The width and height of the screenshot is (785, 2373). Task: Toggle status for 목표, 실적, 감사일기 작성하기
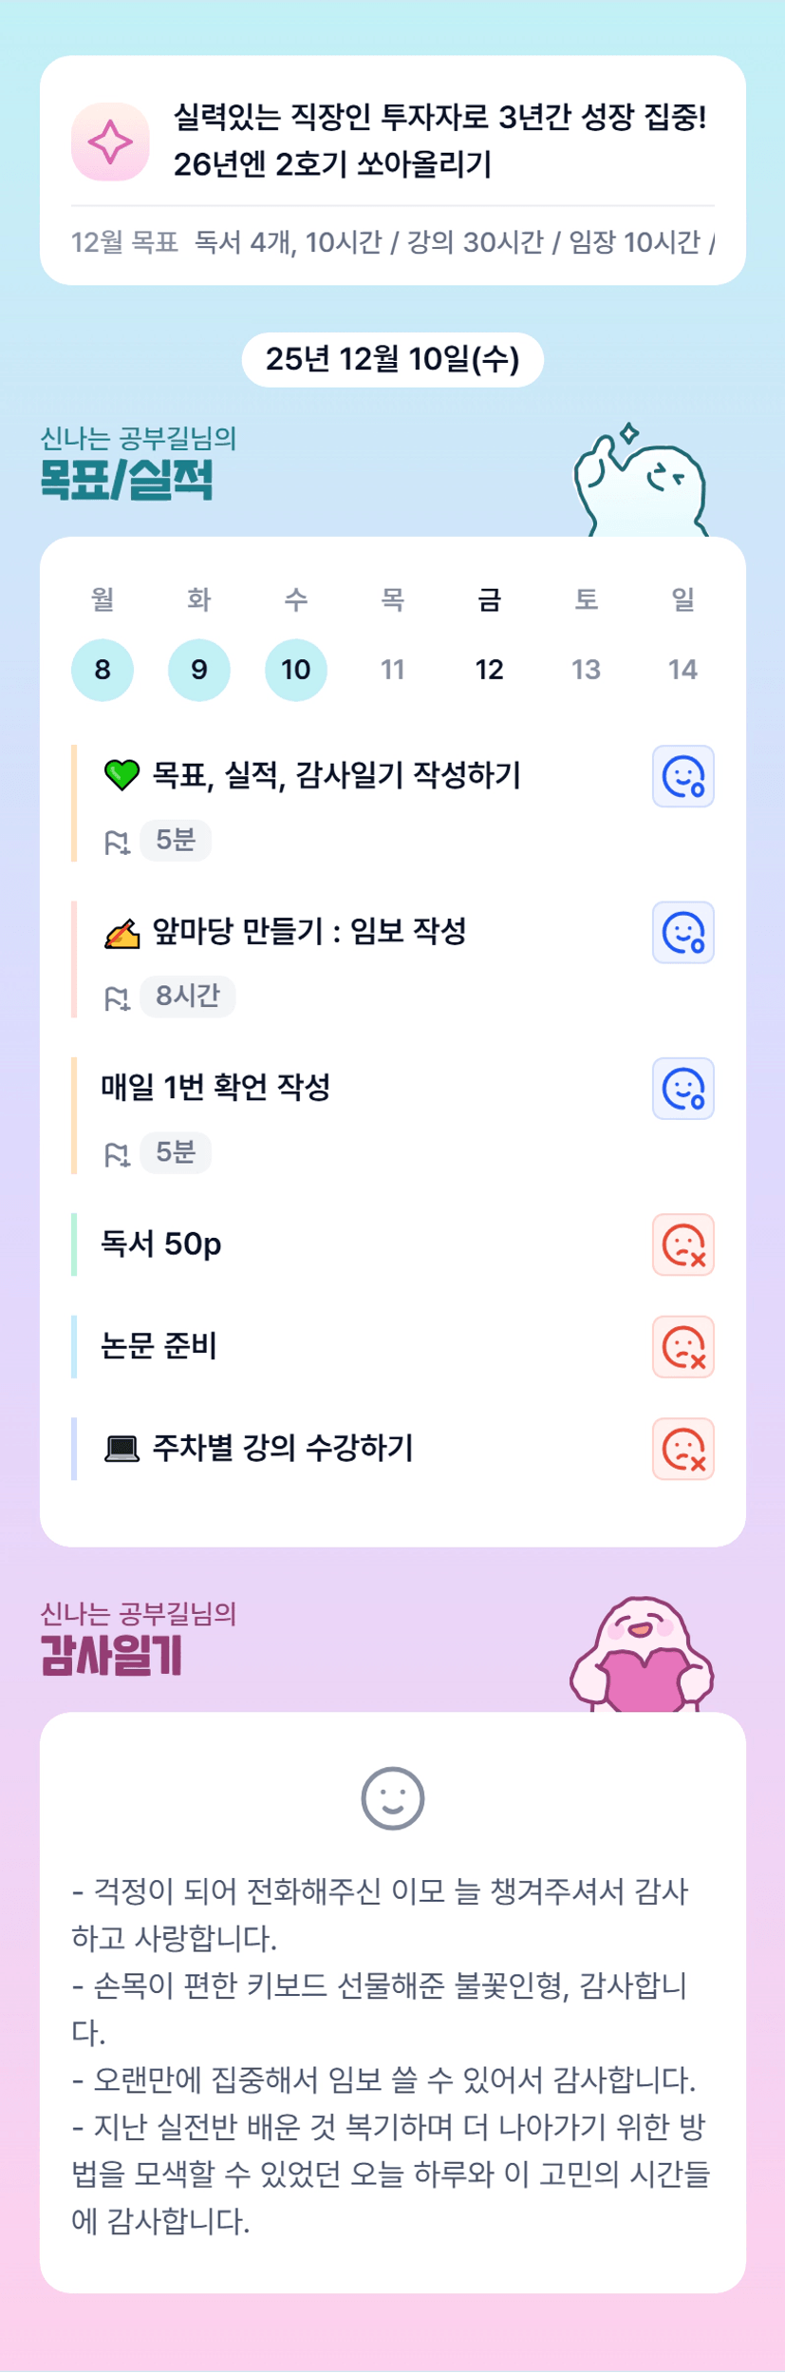pos(682,776)
